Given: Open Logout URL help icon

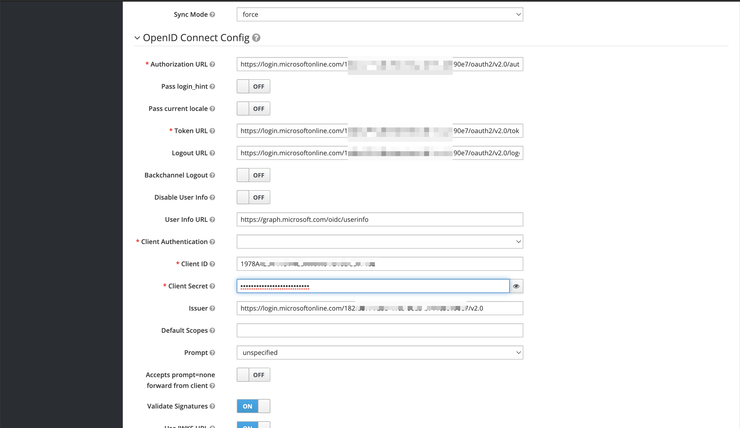Looking at the screenshot, I should pyautogui.click(x=212, y=153).
